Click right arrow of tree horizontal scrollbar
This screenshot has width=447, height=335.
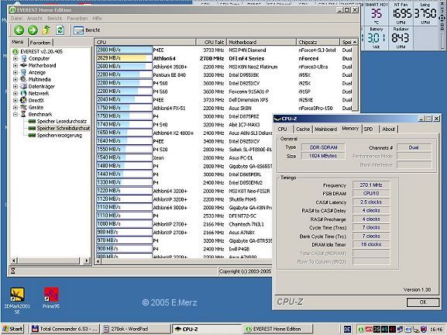(x=87, y=261)
